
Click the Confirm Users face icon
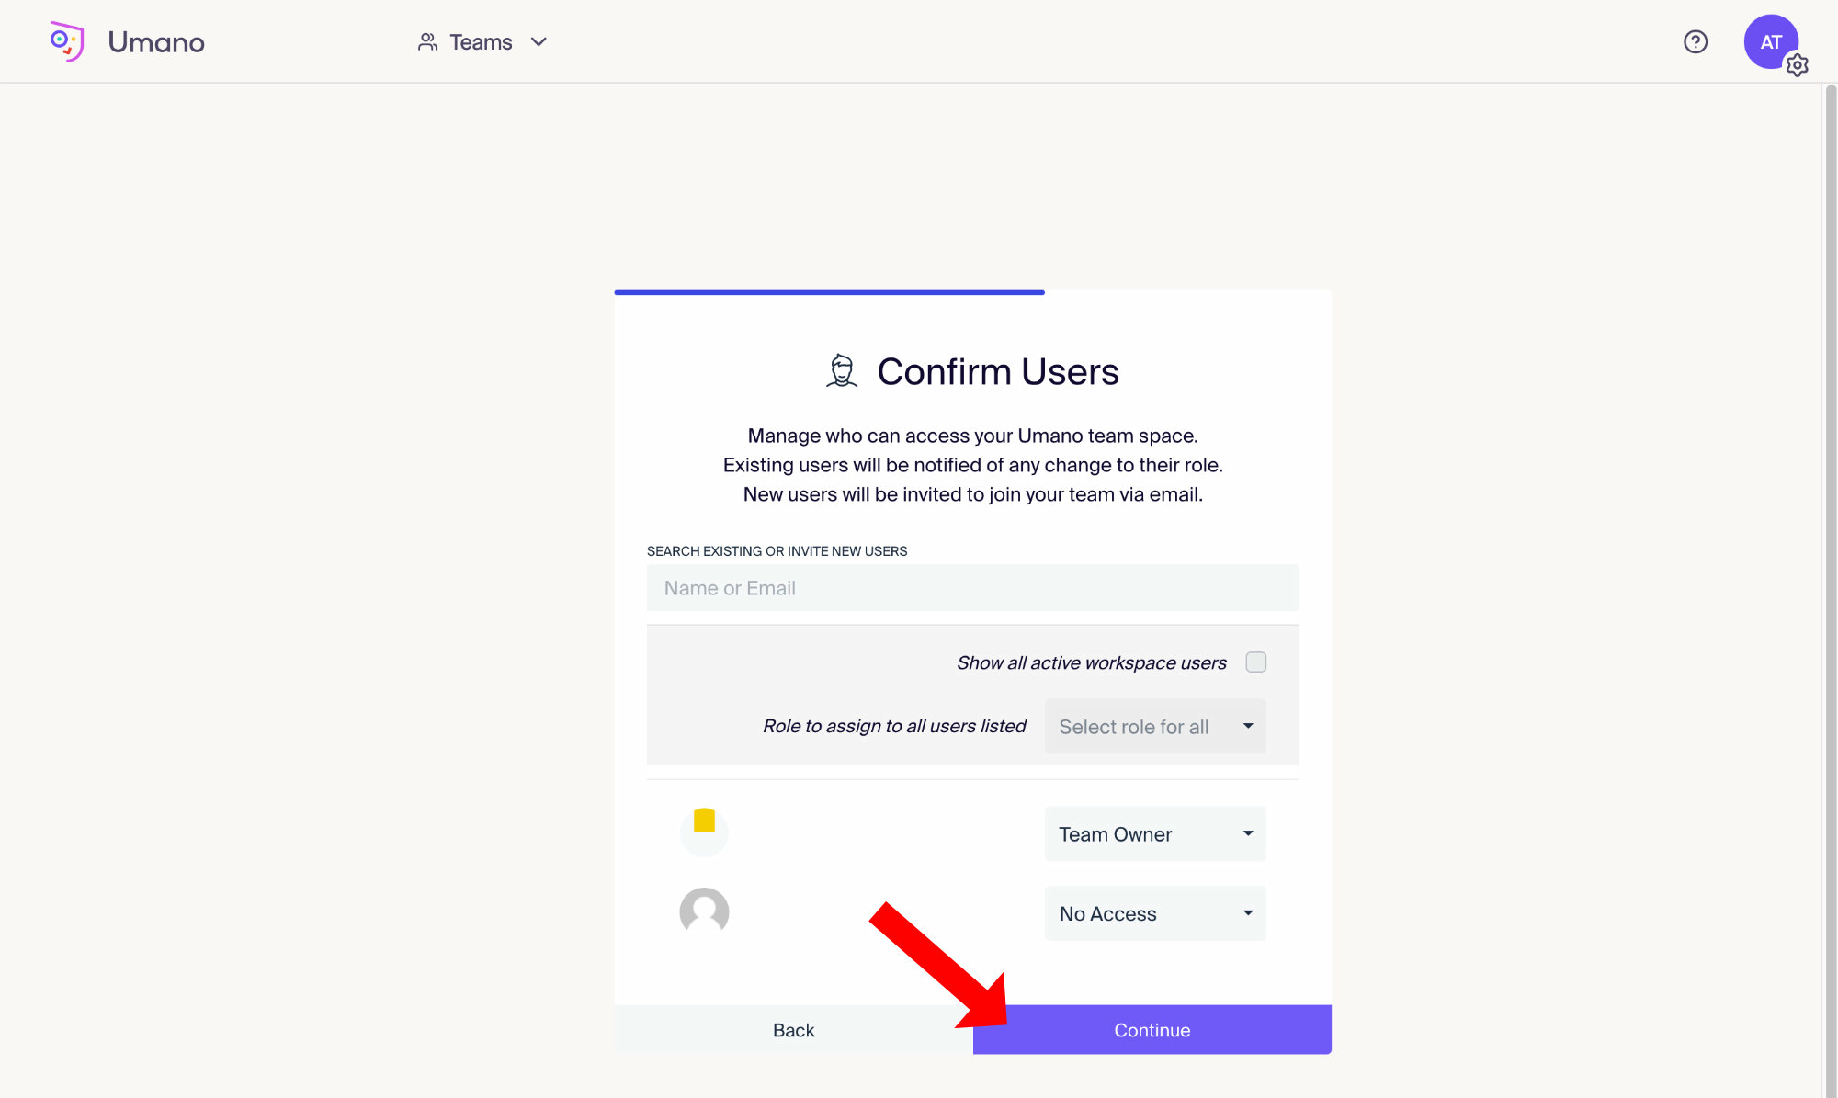(x=841, y=371)
